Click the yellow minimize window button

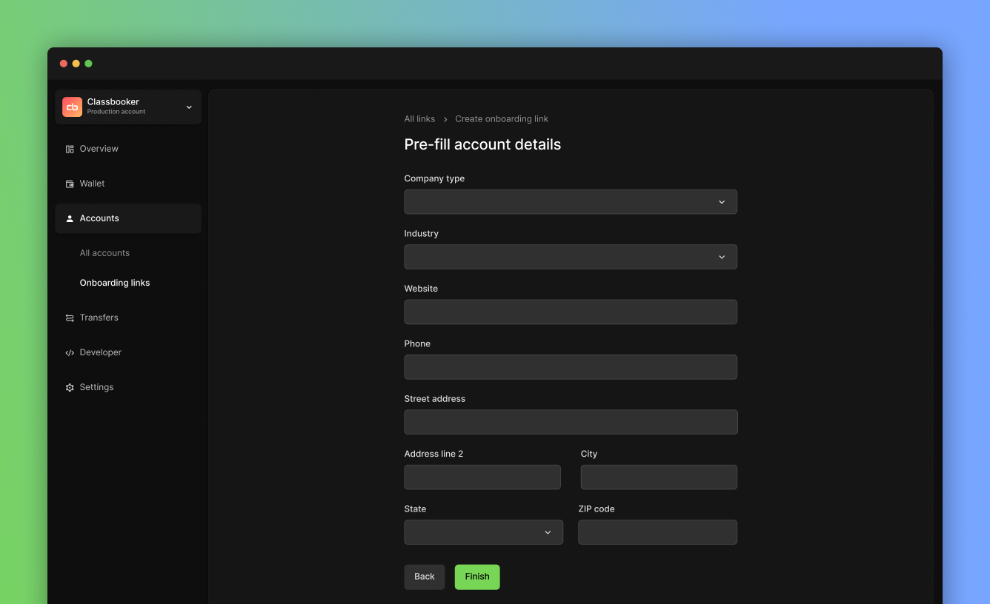[76, 64]
